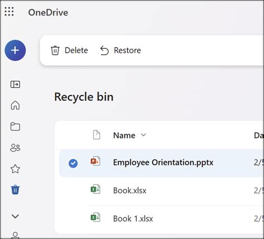Select Recycle bin icon in the sidebar
Viewport: 264px width, 239px height.
coord(15,190)
